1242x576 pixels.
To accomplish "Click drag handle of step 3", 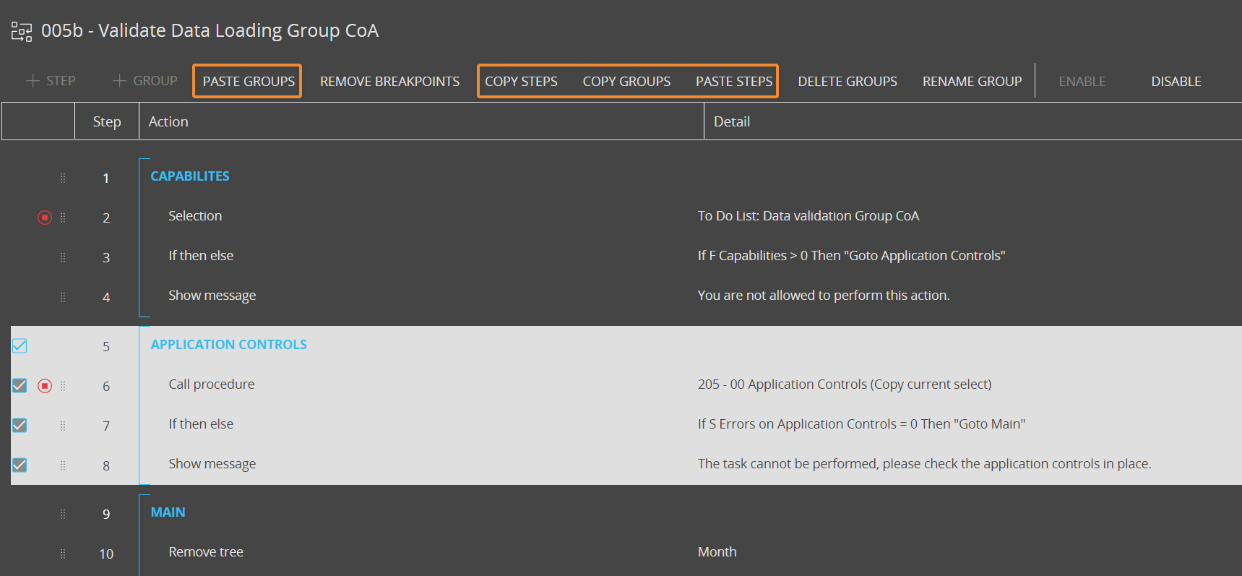I will click(x=63, y=257).
